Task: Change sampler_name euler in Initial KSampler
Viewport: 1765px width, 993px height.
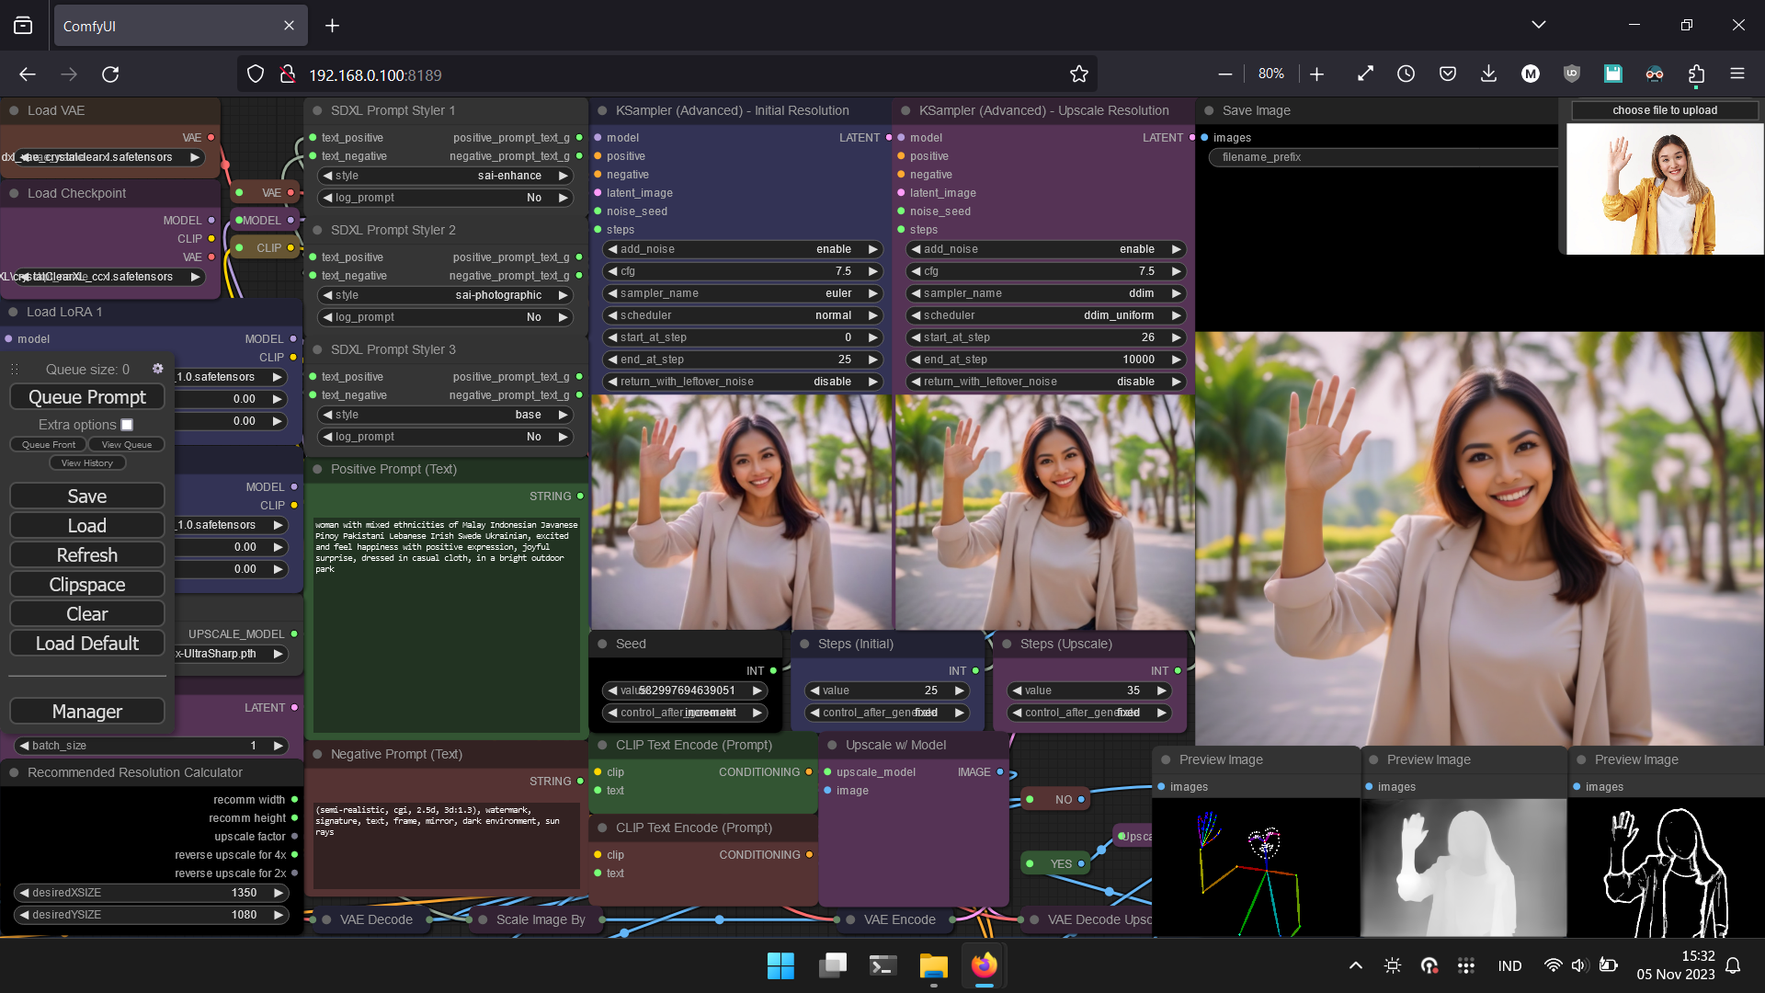Action: [x=742, y=293]
